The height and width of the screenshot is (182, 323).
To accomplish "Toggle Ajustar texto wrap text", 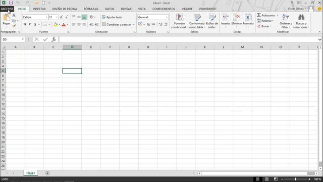I will pos(112,17).
